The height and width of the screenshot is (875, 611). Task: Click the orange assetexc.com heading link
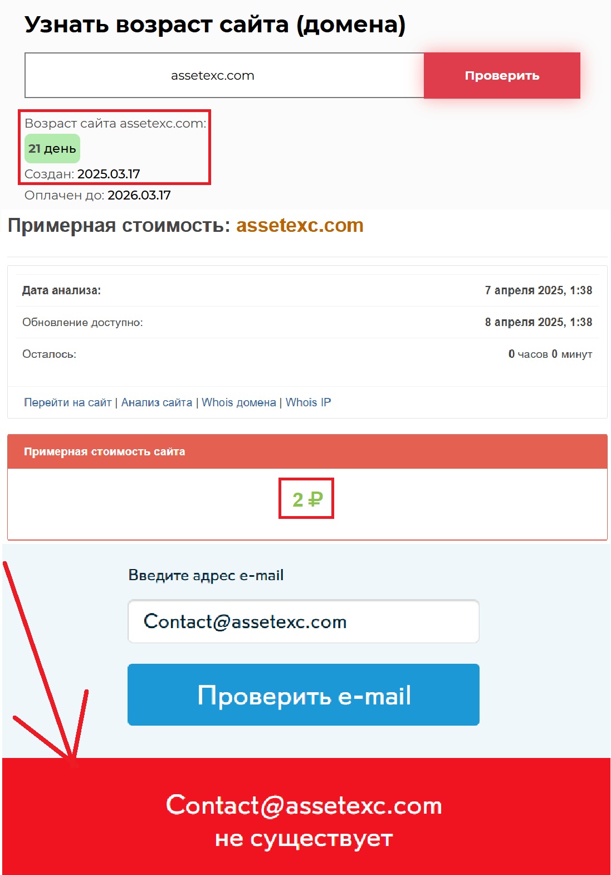[300, 225]
